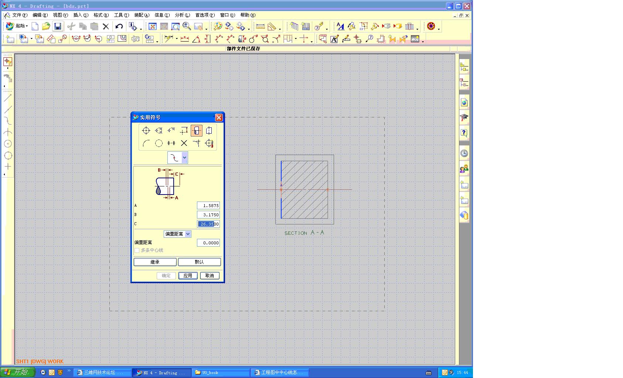Toggle the disabled 多条中心线 checkbox
Screen dimensions: 623x378
pos(137,250)
